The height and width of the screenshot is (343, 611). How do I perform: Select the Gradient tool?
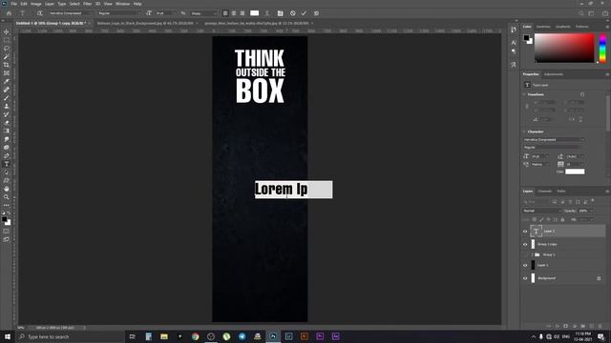[x=7, y=131]
